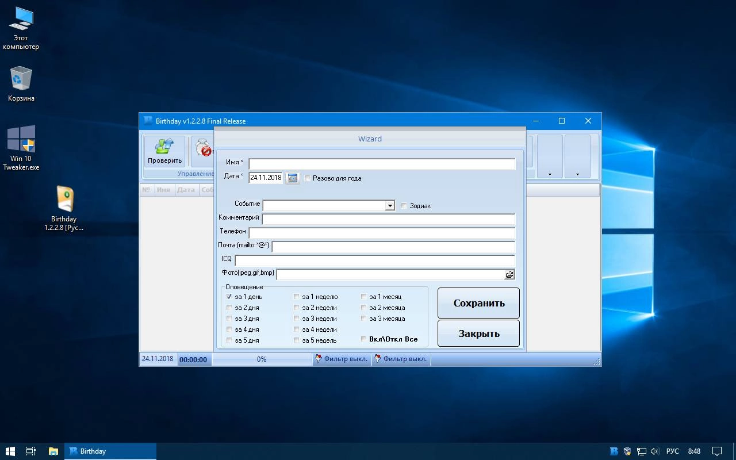Click the 0% progress bar

[262, 359]
